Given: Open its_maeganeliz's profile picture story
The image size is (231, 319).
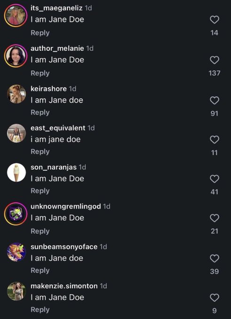Looking at the screenshot, I should 16,15.
